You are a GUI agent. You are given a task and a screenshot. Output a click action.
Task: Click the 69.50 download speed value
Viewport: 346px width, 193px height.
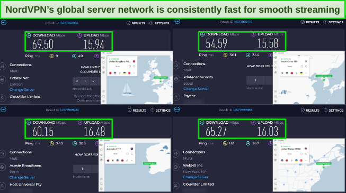43,44
